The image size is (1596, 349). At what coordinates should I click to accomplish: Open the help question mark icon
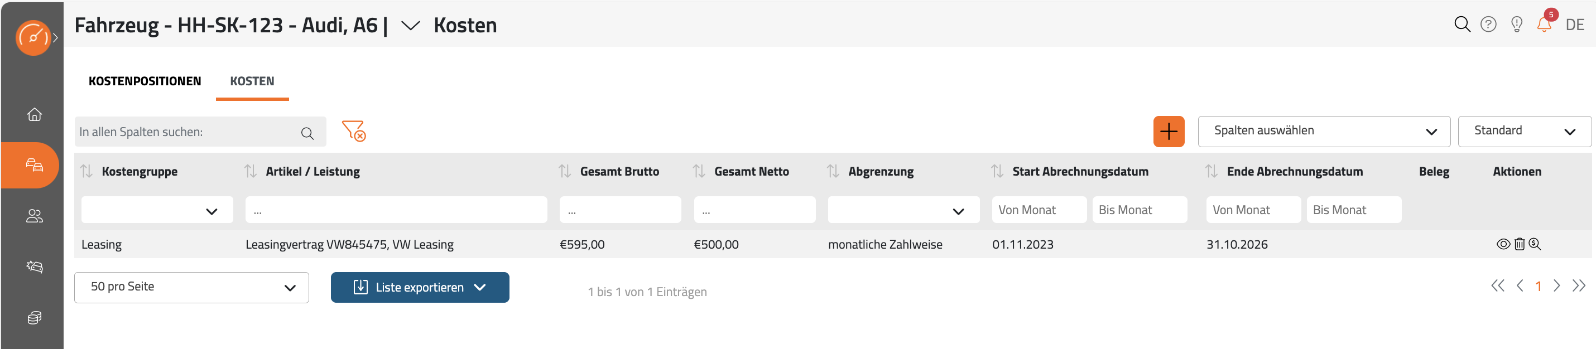pyautogui.click(x=1488, y=24)
